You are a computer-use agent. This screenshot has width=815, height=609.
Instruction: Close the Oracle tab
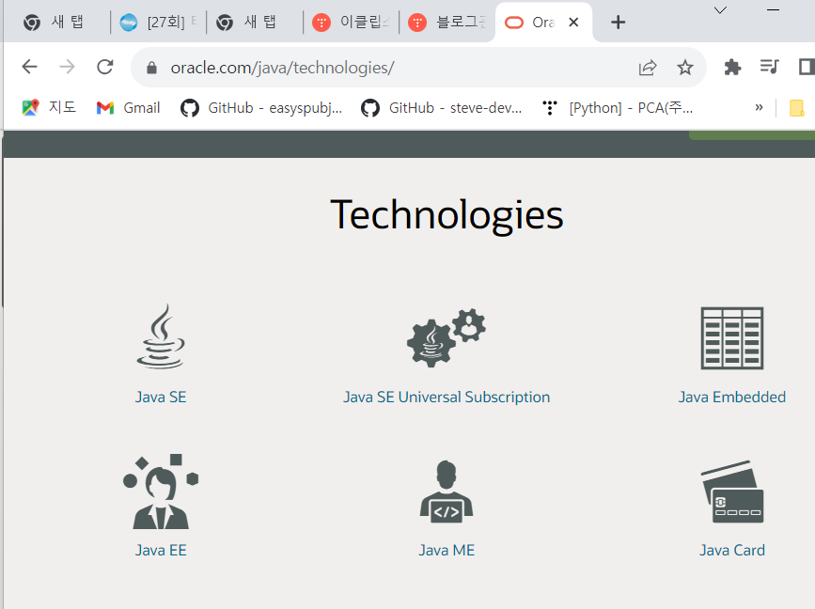point(573,23)
